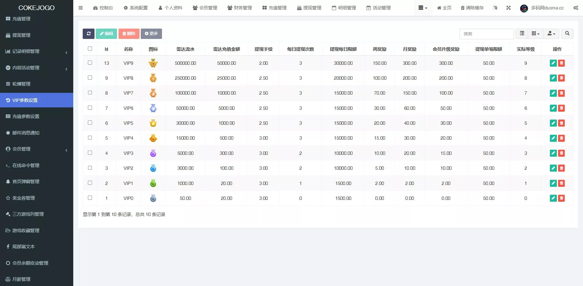Open the 系统配置 menu in top bar
This screenshot has width=583, height=286.
[x=136, y=8]
